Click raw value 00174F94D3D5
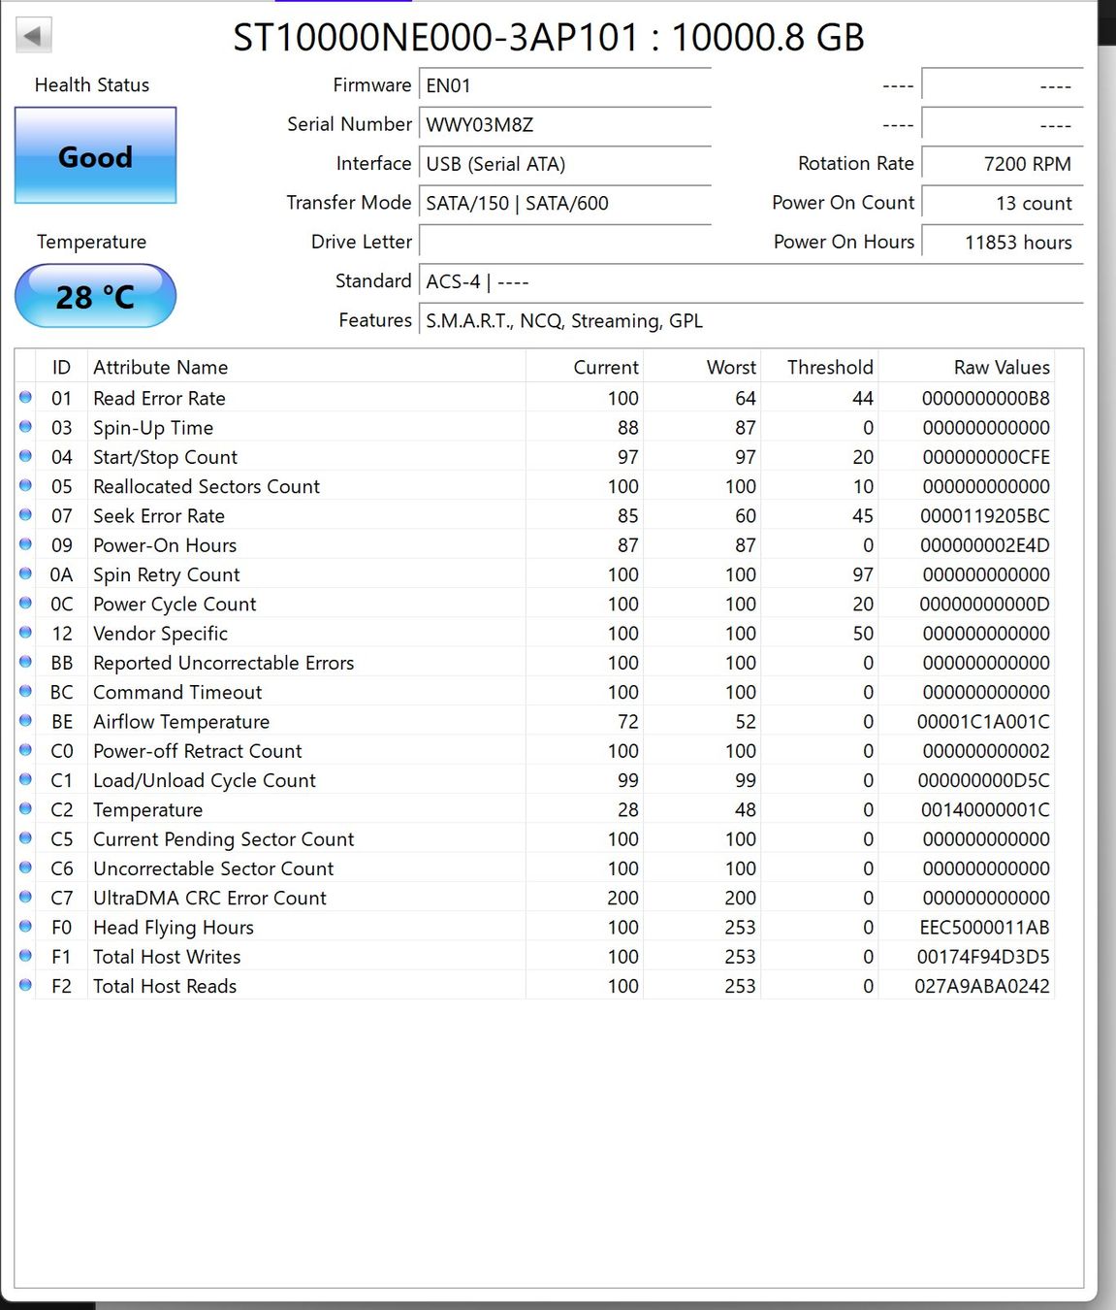This screenshot has width=1116, height=1310. 983,957
